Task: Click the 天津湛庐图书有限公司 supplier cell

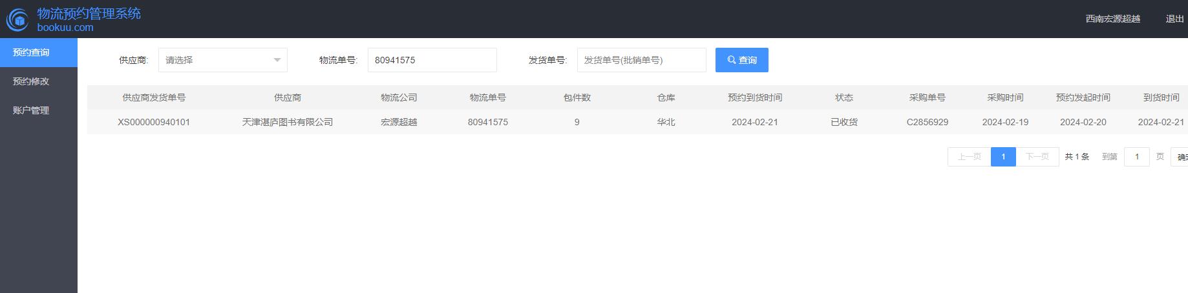Action: [x=287, y=122]
